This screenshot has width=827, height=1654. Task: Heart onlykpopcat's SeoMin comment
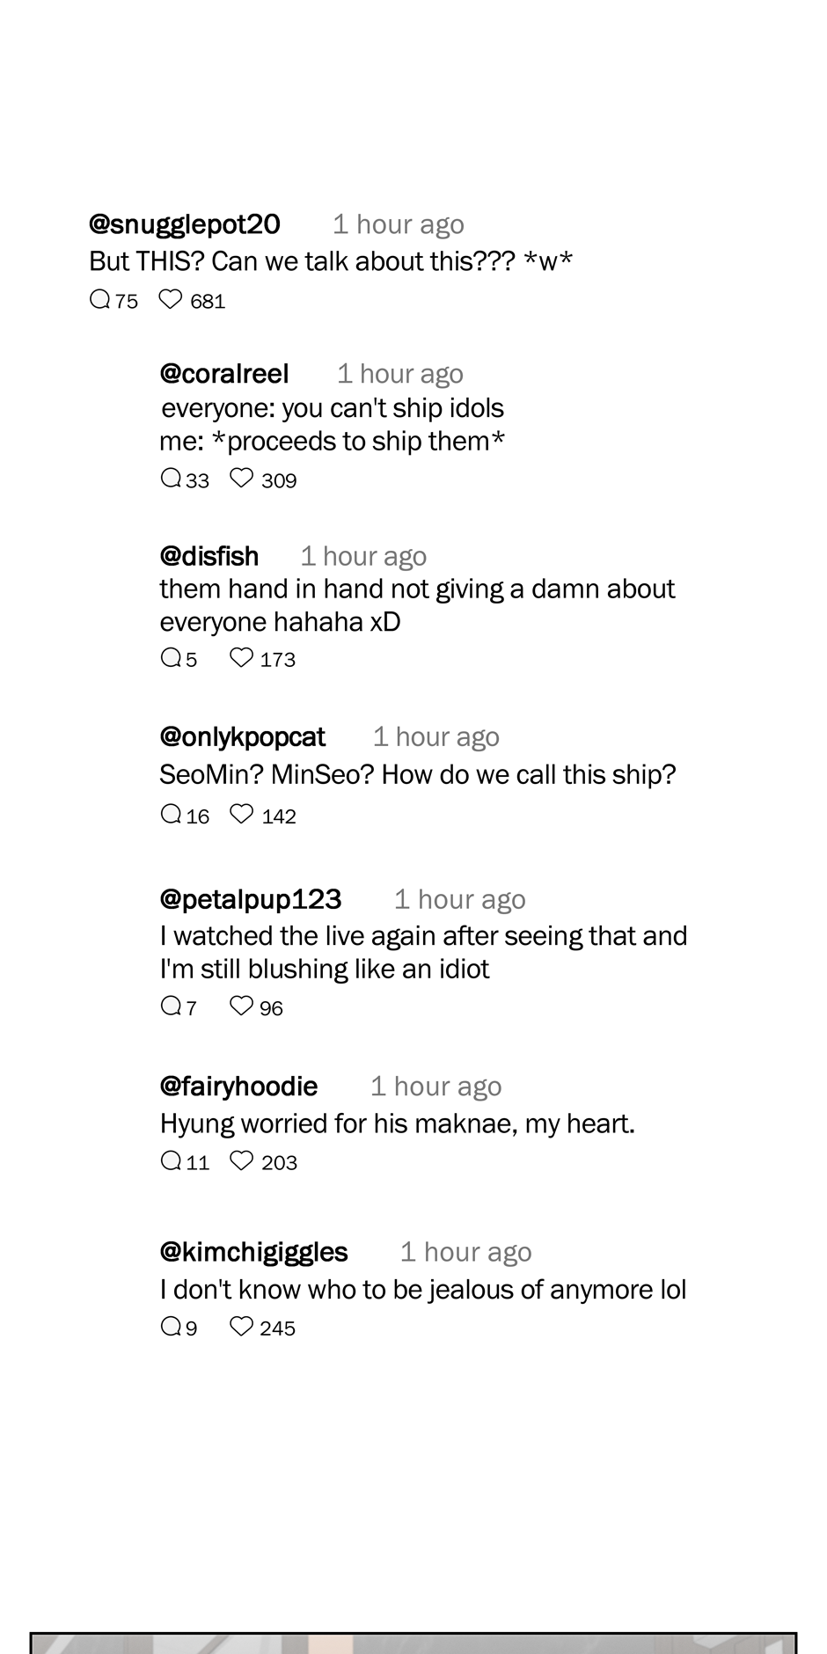[241, 815]
